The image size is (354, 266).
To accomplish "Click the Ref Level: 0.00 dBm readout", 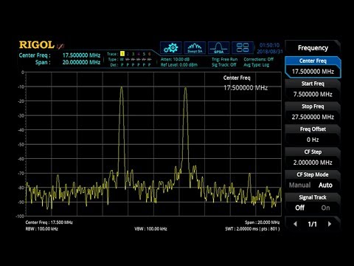I will pos(179,65).
